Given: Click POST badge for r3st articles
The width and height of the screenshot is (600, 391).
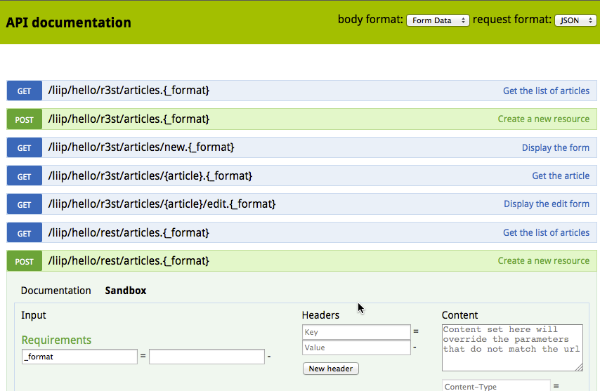Looking at the screenshot, I should [x=24, y=119].
